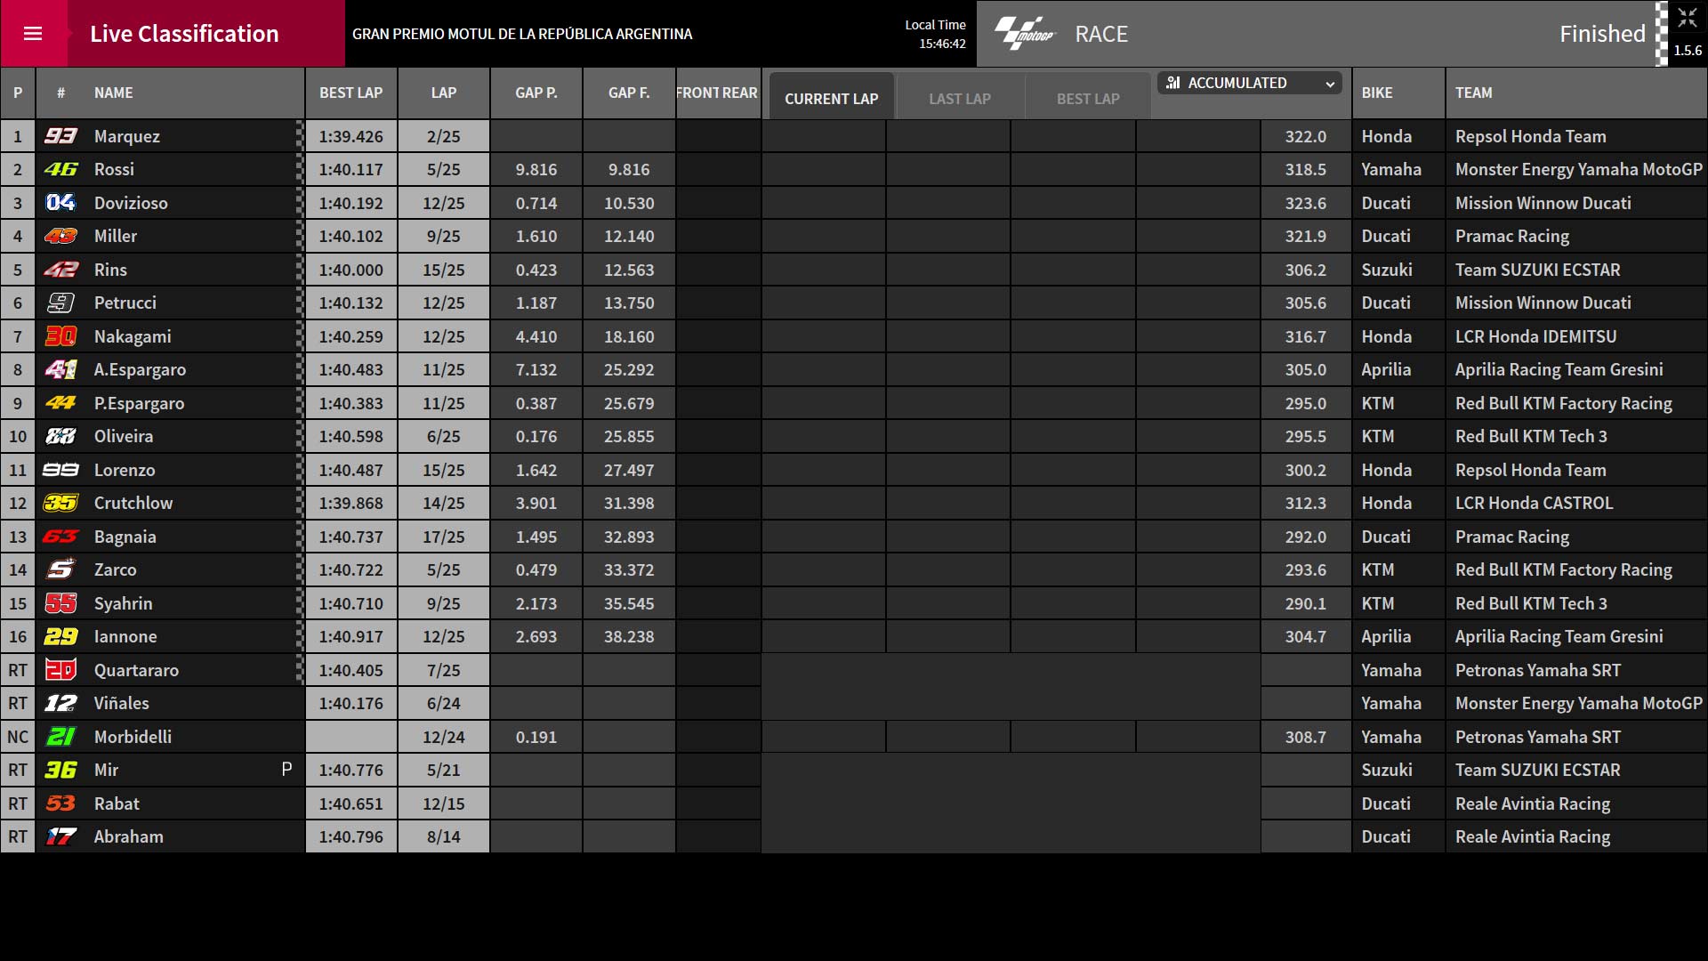Click the P pit indicator in Mir's row
This screenshot has height=961, width=1708.
[286, 769]
